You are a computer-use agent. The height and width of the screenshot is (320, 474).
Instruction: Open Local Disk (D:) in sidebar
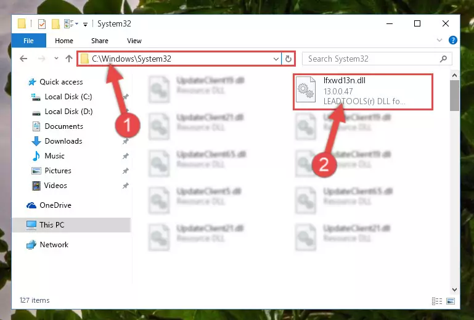tap(68, 112)
